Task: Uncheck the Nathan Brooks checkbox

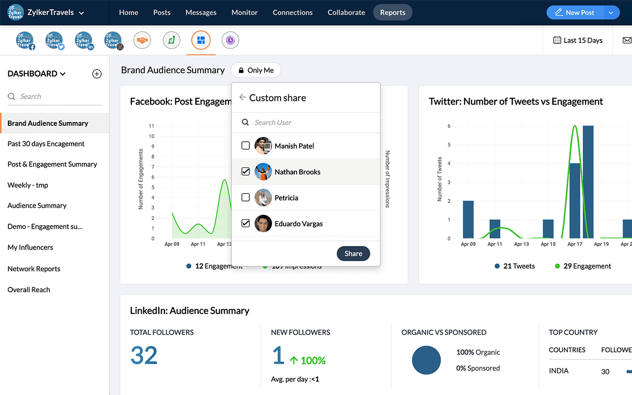Action: (x=245, y=172)
